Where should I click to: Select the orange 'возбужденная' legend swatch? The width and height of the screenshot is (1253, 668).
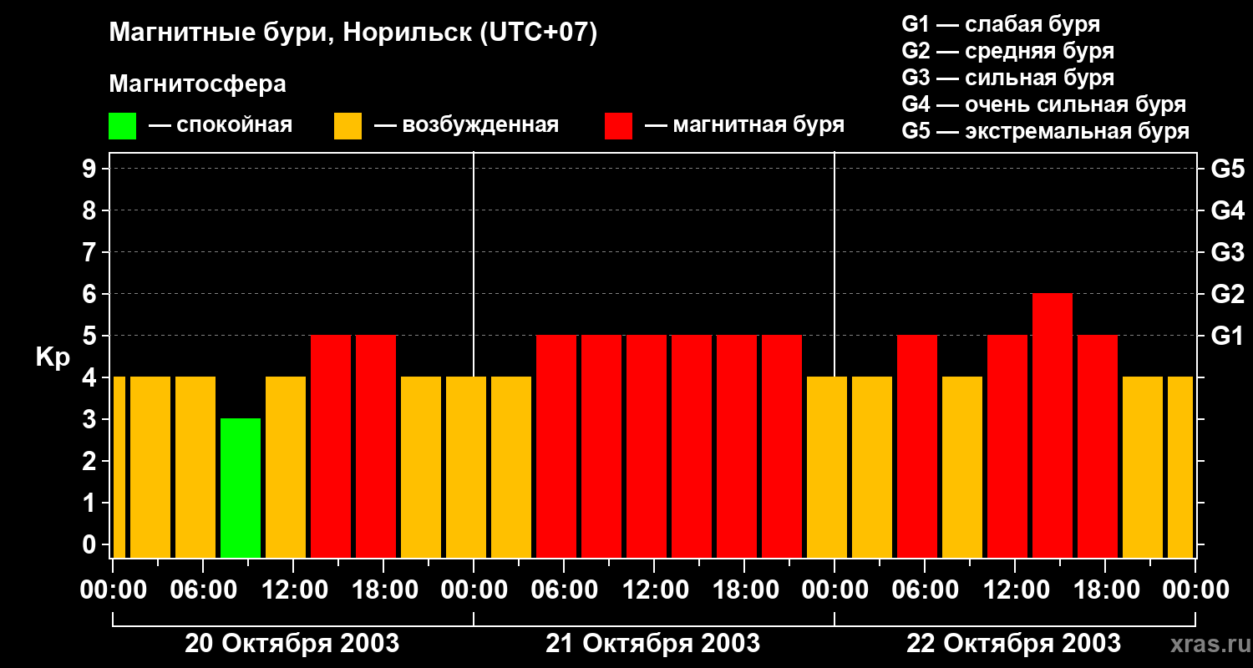(x=347, y=126)
